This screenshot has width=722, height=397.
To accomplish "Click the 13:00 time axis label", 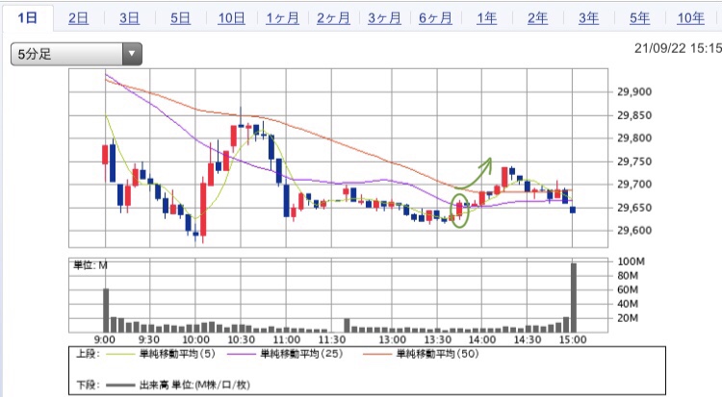I will pyautogui.click(x=393, y=340).
